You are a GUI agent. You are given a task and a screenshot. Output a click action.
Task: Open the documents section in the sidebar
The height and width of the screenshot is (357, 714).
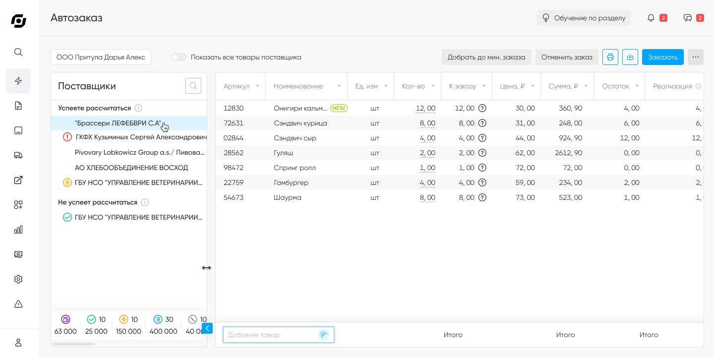click(x=18, y=106)
